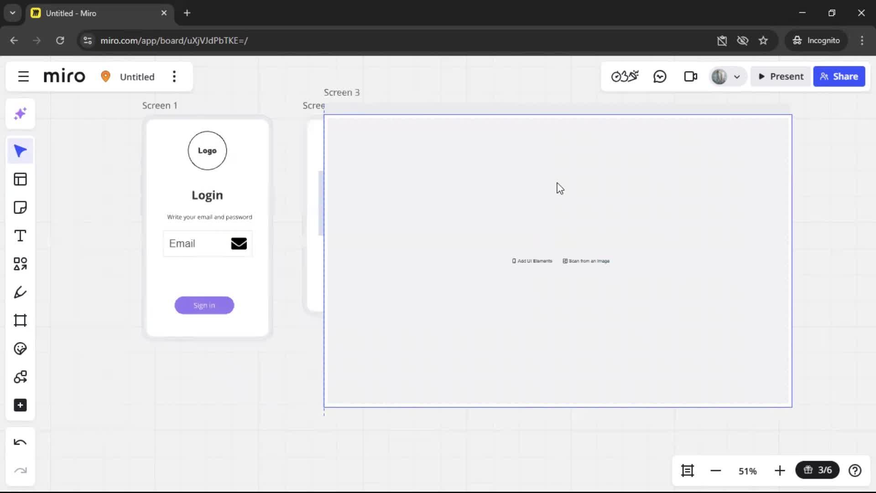Open the Chrome three-dot menu

pyautogui.click(x=862, y=40)
